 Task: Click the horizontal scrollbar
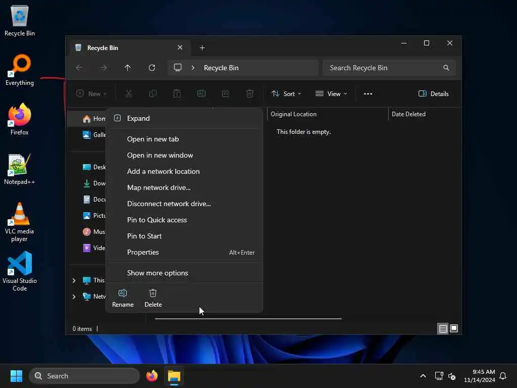248,319
